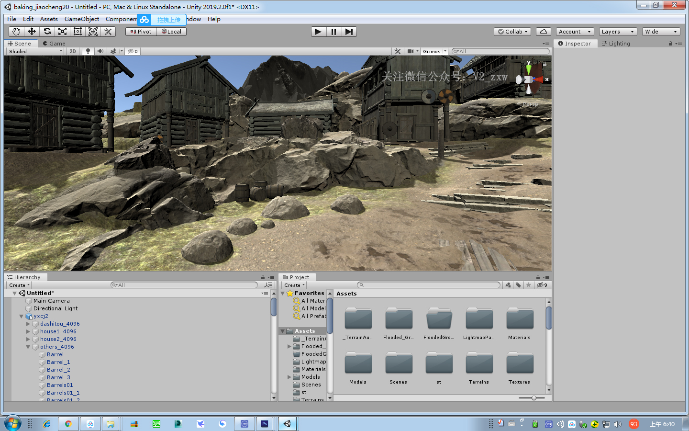Switch to the Lighting tab
The height and width of the screenshot is (431, 689).
[616, 44]
